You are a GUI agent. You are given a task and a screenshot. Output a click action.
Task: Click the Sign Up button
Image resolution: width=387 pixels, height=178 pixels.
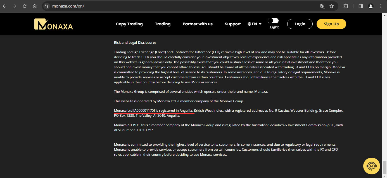pyautogui.click(x=331, y=24)
